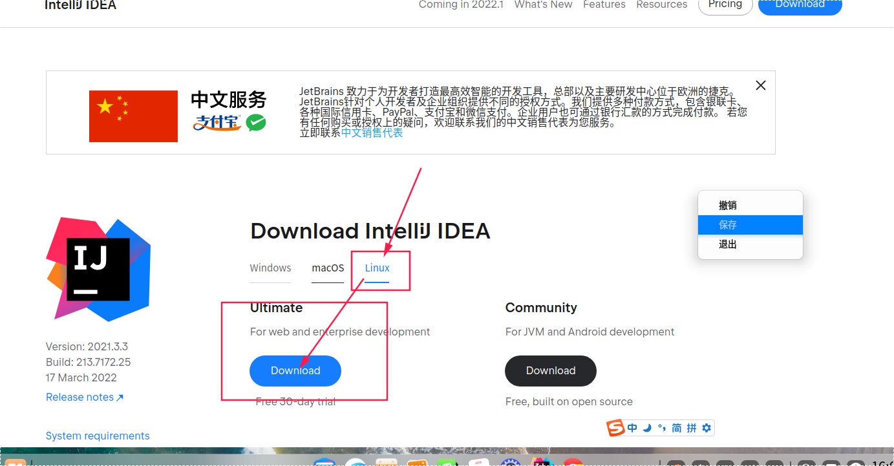Image resolution: width=894 pixels, height=466 pixels.
Task: Click the IntelliJ IDEA IJ logo
Action: (x=98, y=270)
